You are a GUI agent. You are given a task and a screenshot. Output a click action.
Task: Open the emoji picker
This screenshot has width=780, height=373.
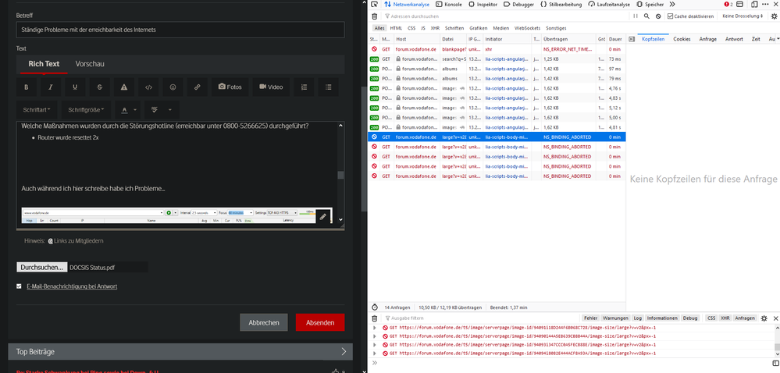(x=173, y=87)
